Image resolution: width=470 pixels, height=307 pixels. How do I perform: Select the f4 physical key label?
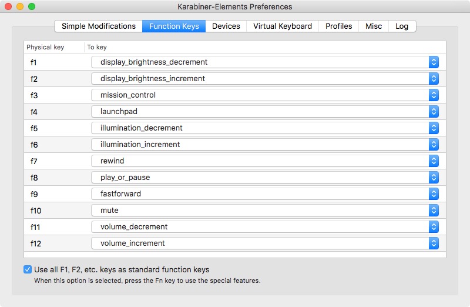[x=34, y=112]
